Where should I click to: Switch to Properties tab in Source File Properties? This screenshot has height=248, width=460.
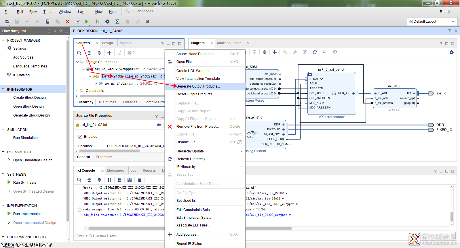pos(104,157)
